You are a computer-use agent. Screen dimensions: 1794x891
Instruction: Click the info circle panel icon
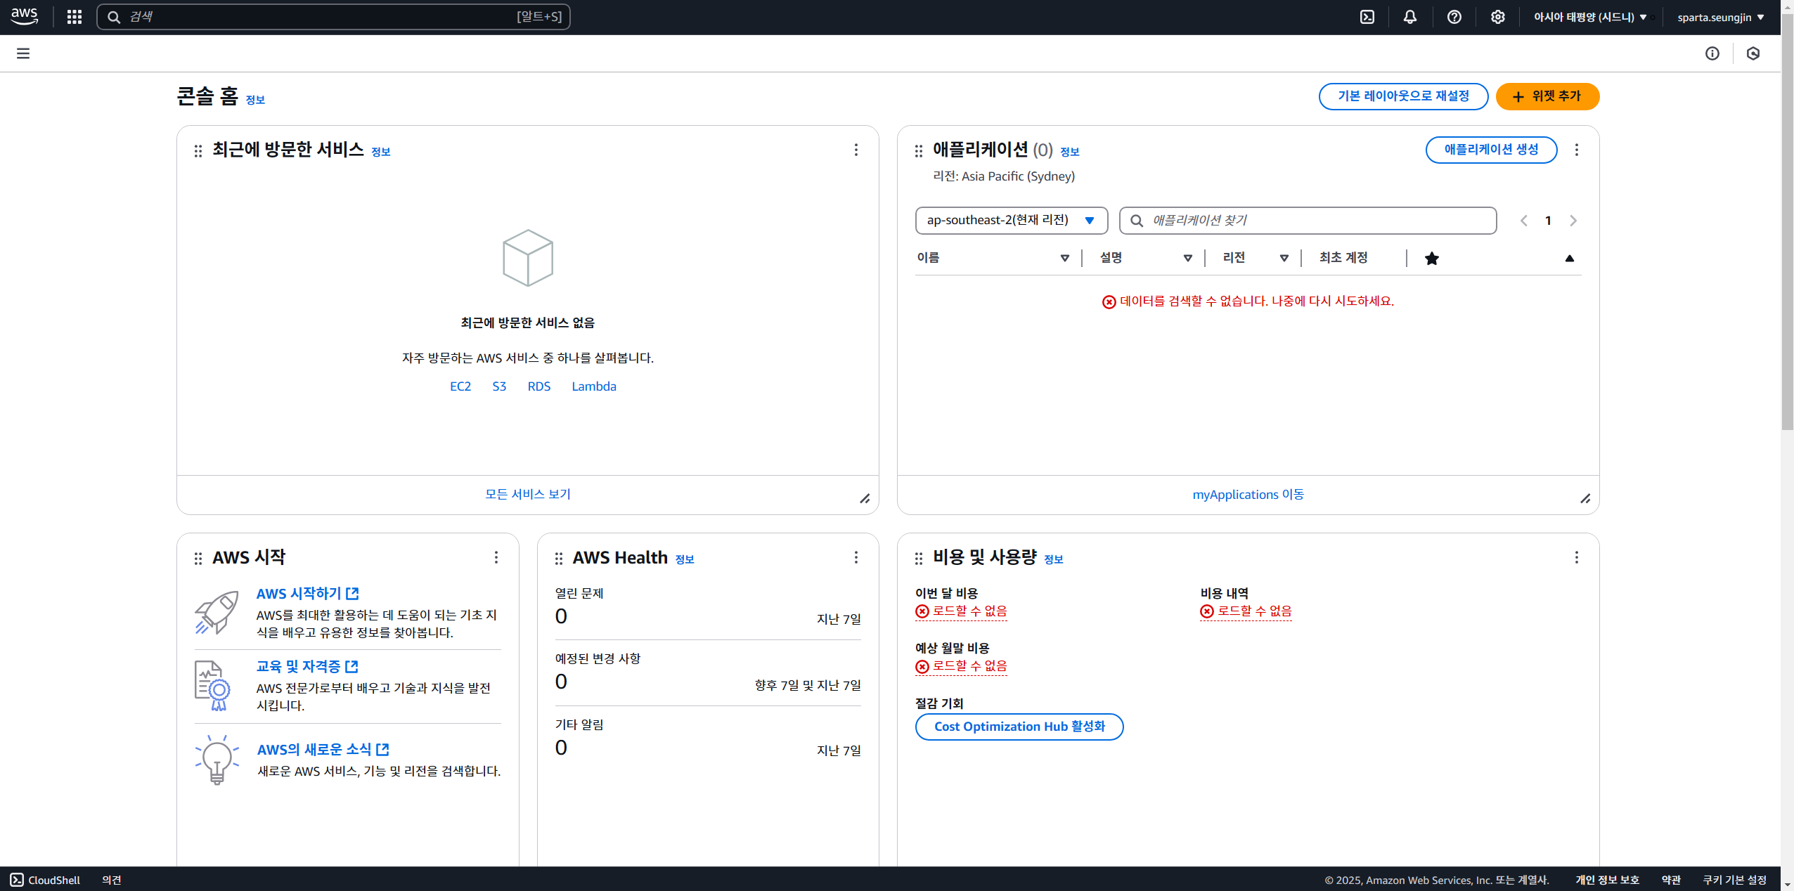click(1712, 53)
